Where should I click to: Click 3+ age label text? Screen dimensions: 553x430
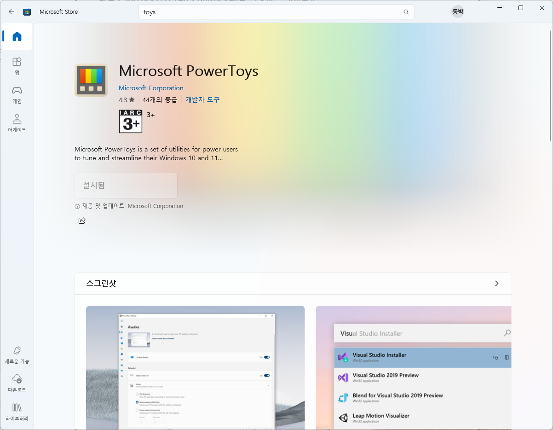click(x=150, y=115)
